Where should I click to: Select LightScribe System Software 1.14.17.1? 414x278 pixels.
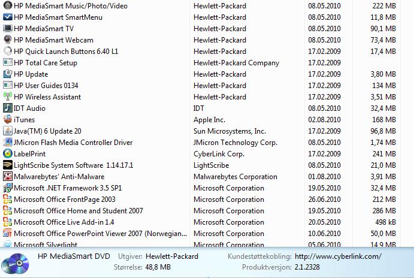pyautogui.click(x=74, y=165)
